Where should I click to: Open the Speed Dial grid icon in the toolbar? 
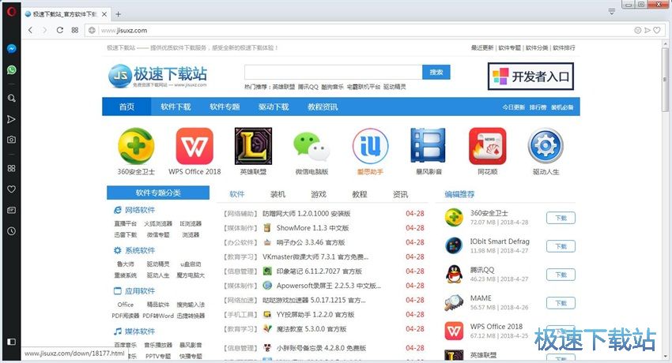tap(75, 30)
